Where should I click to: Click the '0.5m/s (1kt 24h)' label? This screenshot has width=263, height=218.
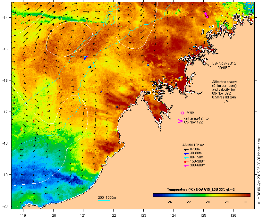click(x=225, y=97)
